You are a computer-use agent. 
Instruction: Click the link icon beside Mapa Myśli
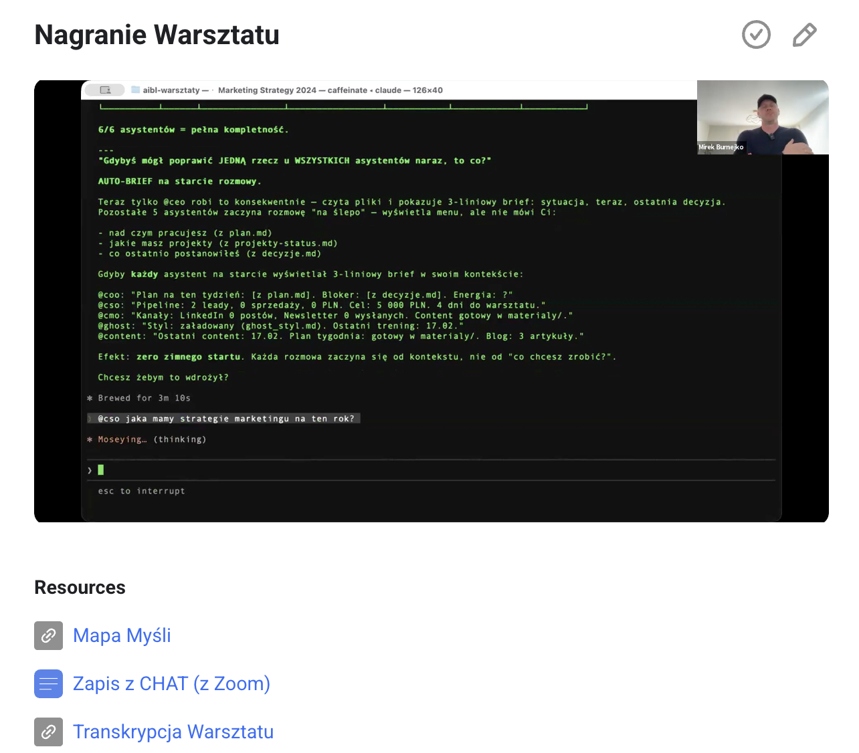coord(48,635)
